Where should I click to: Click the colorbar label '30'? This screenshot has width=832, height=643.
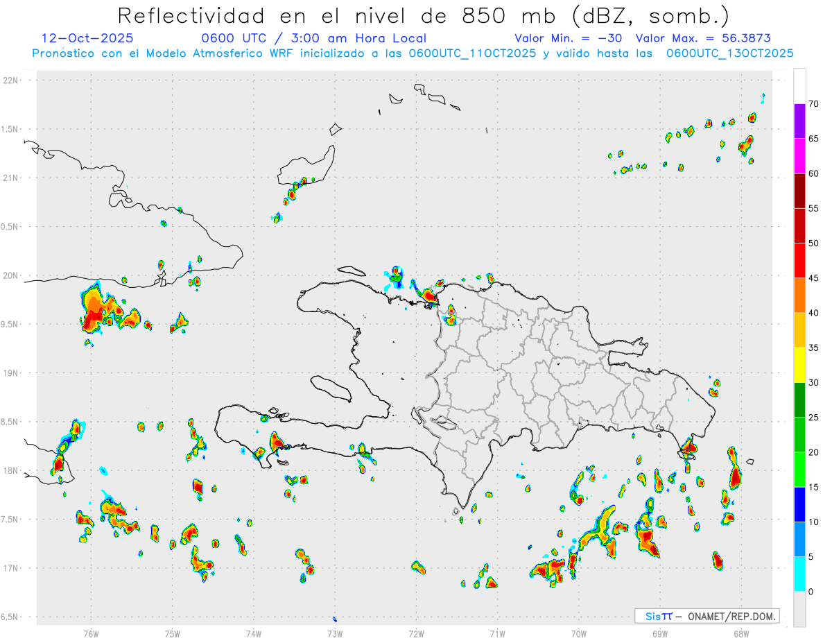click(x=814, y=383)
